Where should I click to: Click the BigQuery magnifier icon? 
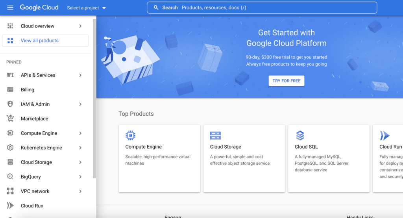(x=10, y=177)
